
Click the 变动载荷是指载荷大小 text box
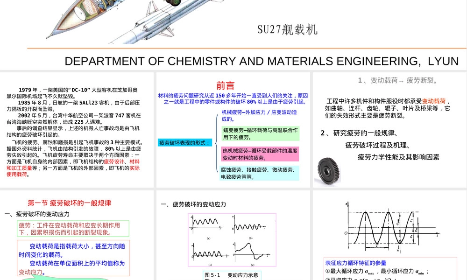73,258
